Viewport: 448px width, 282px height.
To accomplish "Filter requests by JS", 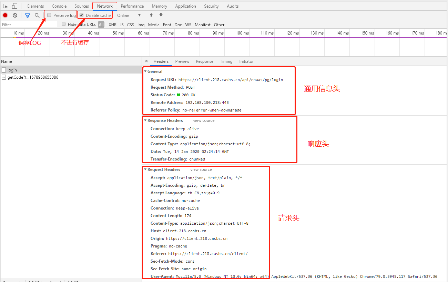I will pos(122,25).
